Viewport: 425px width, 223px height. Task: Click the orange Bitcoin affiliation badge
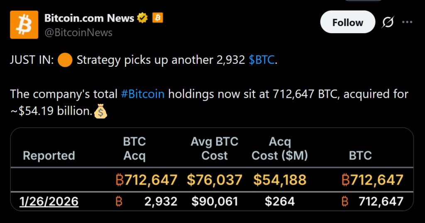click(x=157, y=18)
